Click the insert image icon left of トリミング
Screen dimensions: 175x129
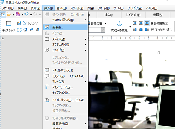tap(19, 23)
